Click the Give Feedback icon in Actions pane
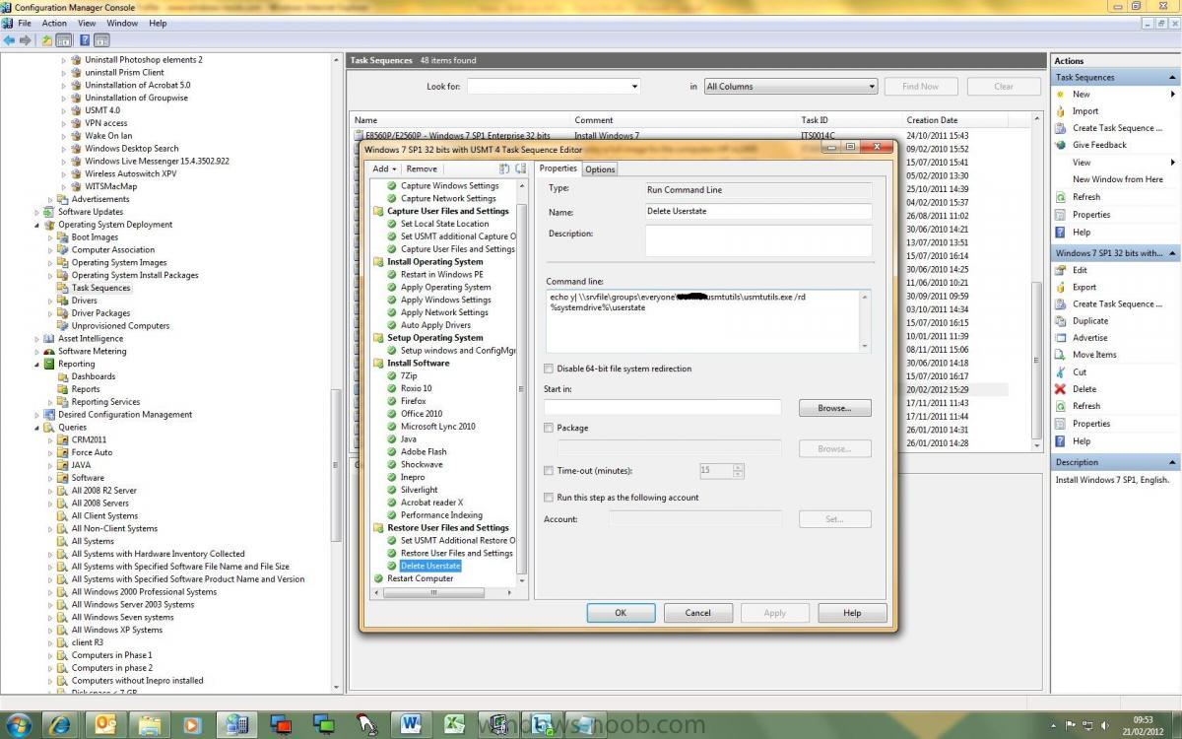Screen dimensions: 1182x739 [1060, 145]
